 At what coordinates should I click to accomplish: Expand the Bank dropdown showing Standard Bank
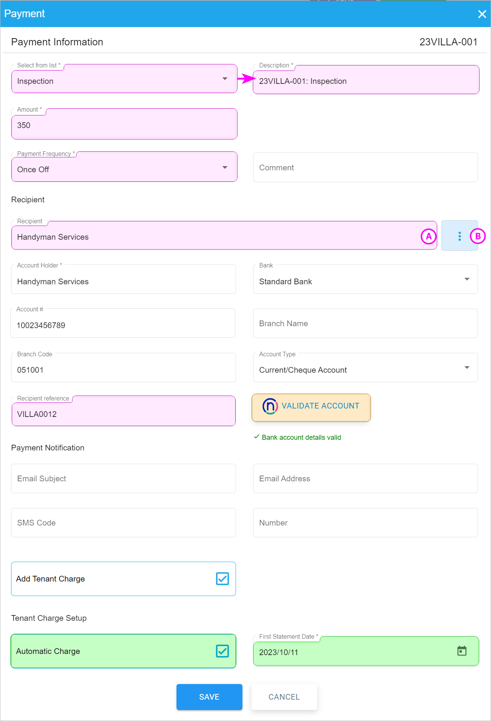pyautogui.click(x=467, y=279)
